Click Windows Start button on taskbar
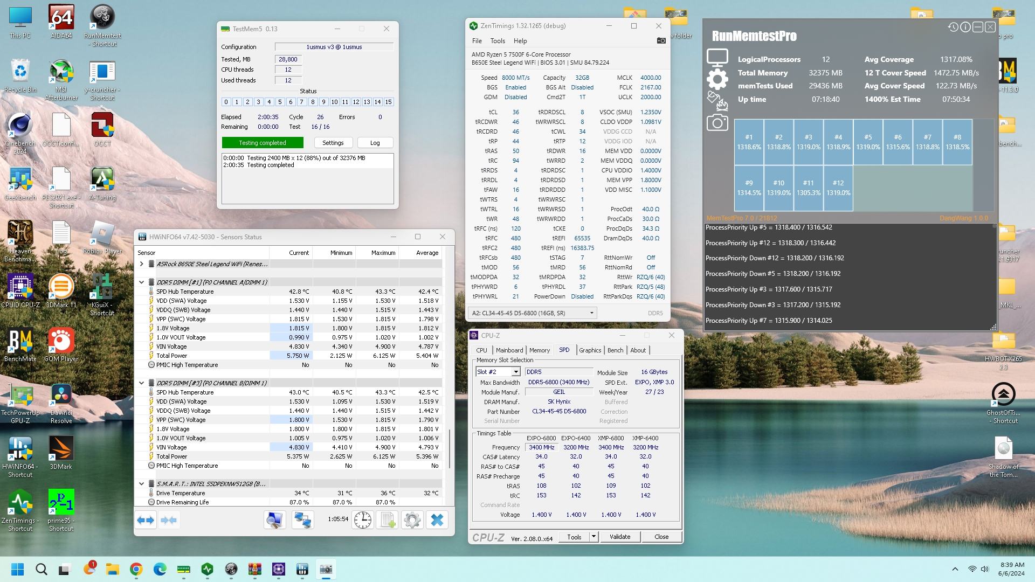This screenshot has width=1035, height=582. pyautogui.click(x=17, y=569)
